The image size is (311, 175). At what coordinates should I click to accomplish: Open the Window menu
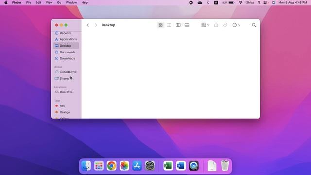pyautogui.click(x=71, y=3)
